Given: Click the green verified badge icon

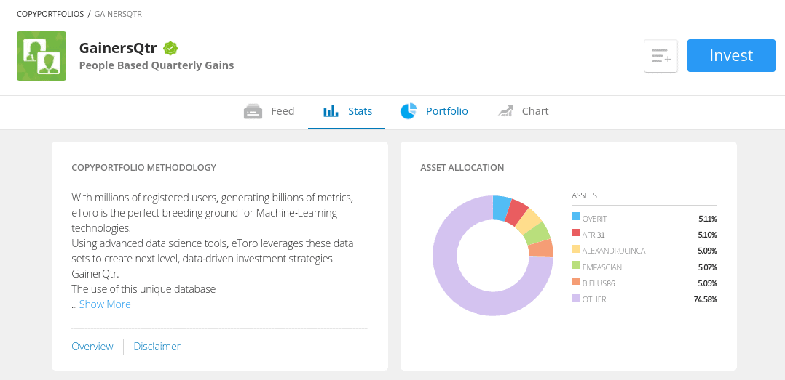Looking at the screenshot, I should (x=170, y=49).
